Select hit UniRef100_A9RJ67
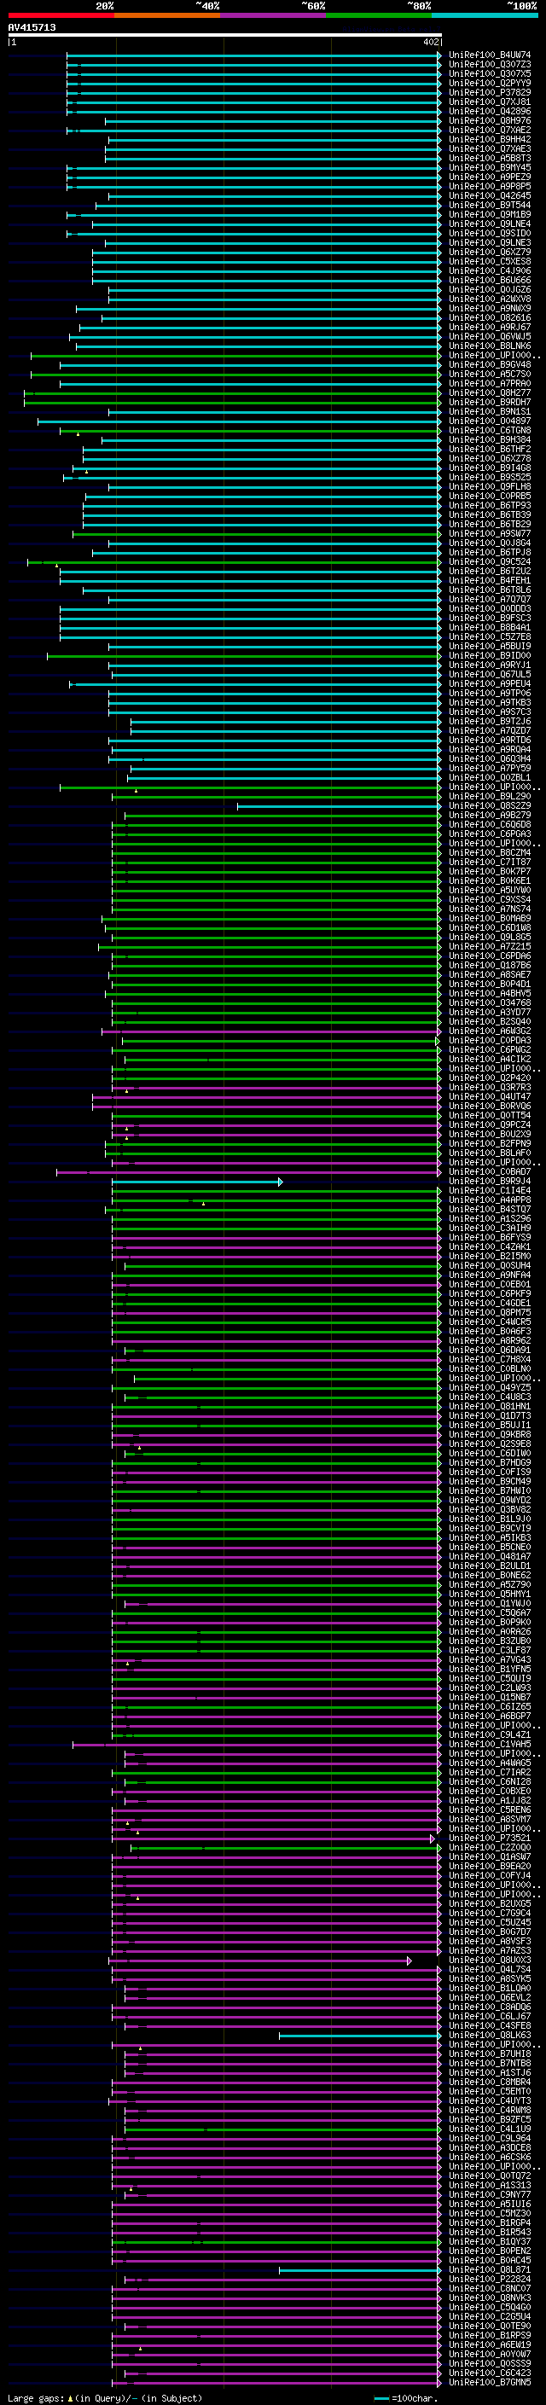The width and height of the screenshot is (546, 2405). (x=490, y=327)
